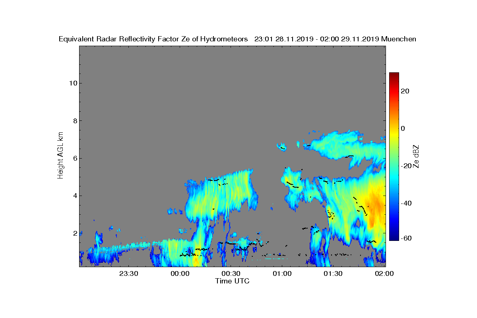Click the "Ze dBZ" colorbar label
The width and height of the screenshot is (477, 318).
[x=417, y=156]
